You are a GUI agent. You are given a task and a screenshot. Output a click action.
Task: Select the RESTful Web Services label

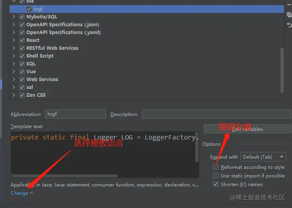tap(52, 48)
